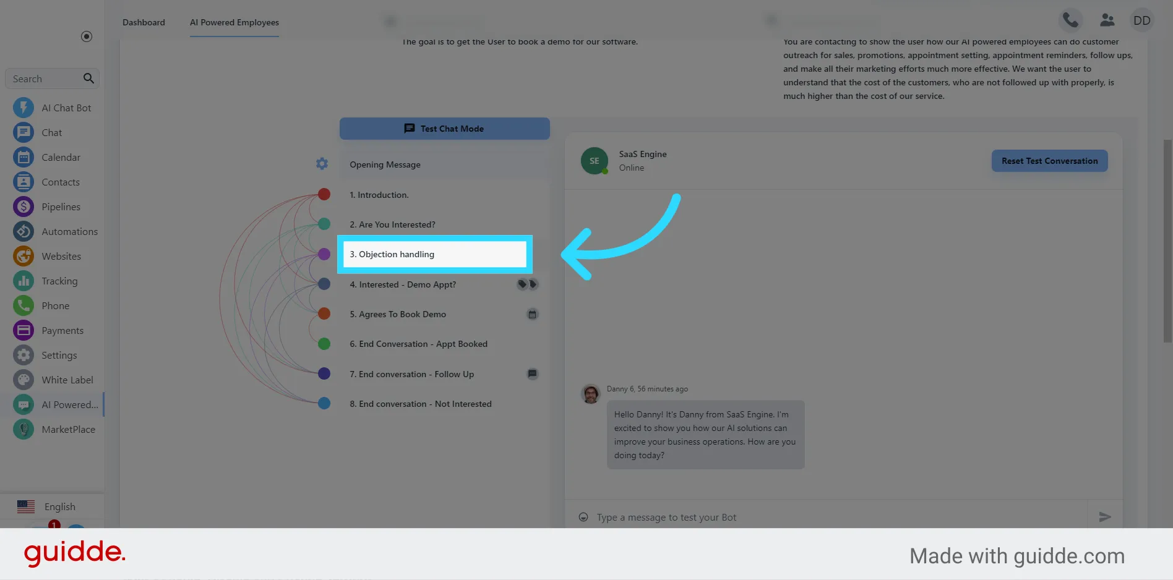
Task: Open the White Label palette icon
Action: click(x=24, y=380)
